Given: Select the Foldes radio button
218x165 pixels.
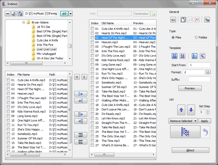Looking at the screenshot, I should (196, 37).
